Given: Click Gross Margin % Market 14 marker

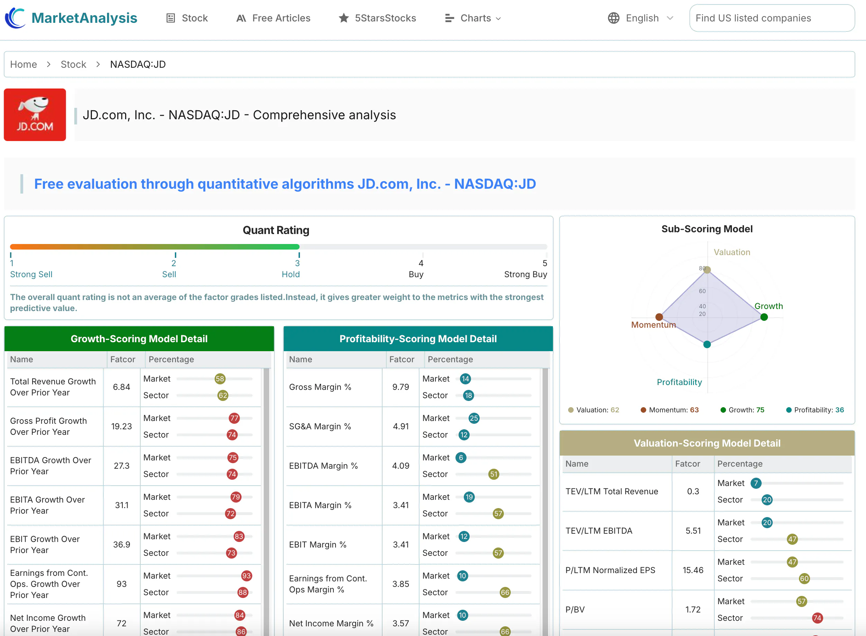Looking at the screenshot, I should tap(465, 379).
